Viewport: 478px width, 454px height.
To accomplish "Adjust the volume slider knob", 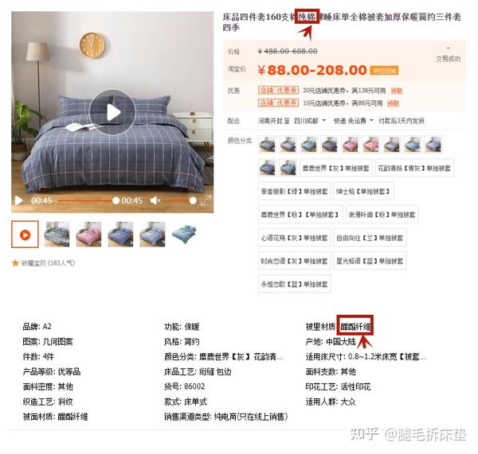I will point(193,200).
